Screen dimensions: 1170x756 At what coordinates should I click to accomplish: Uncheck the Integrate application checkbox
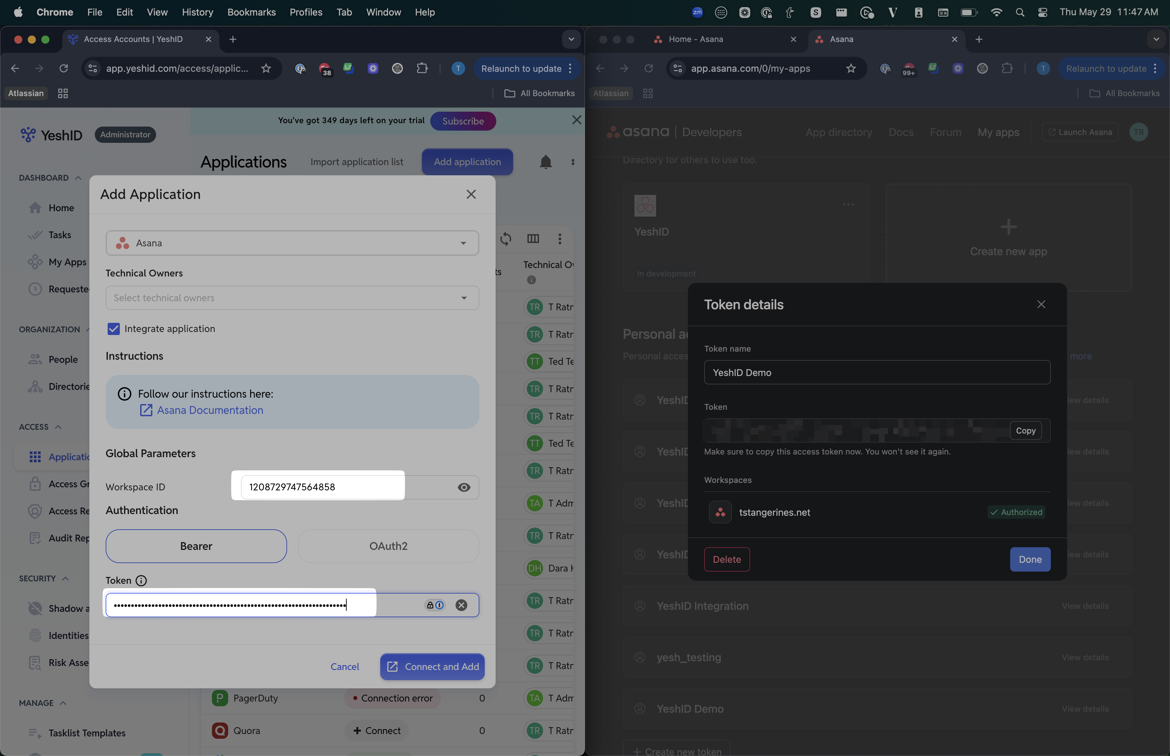pos(113,328)
